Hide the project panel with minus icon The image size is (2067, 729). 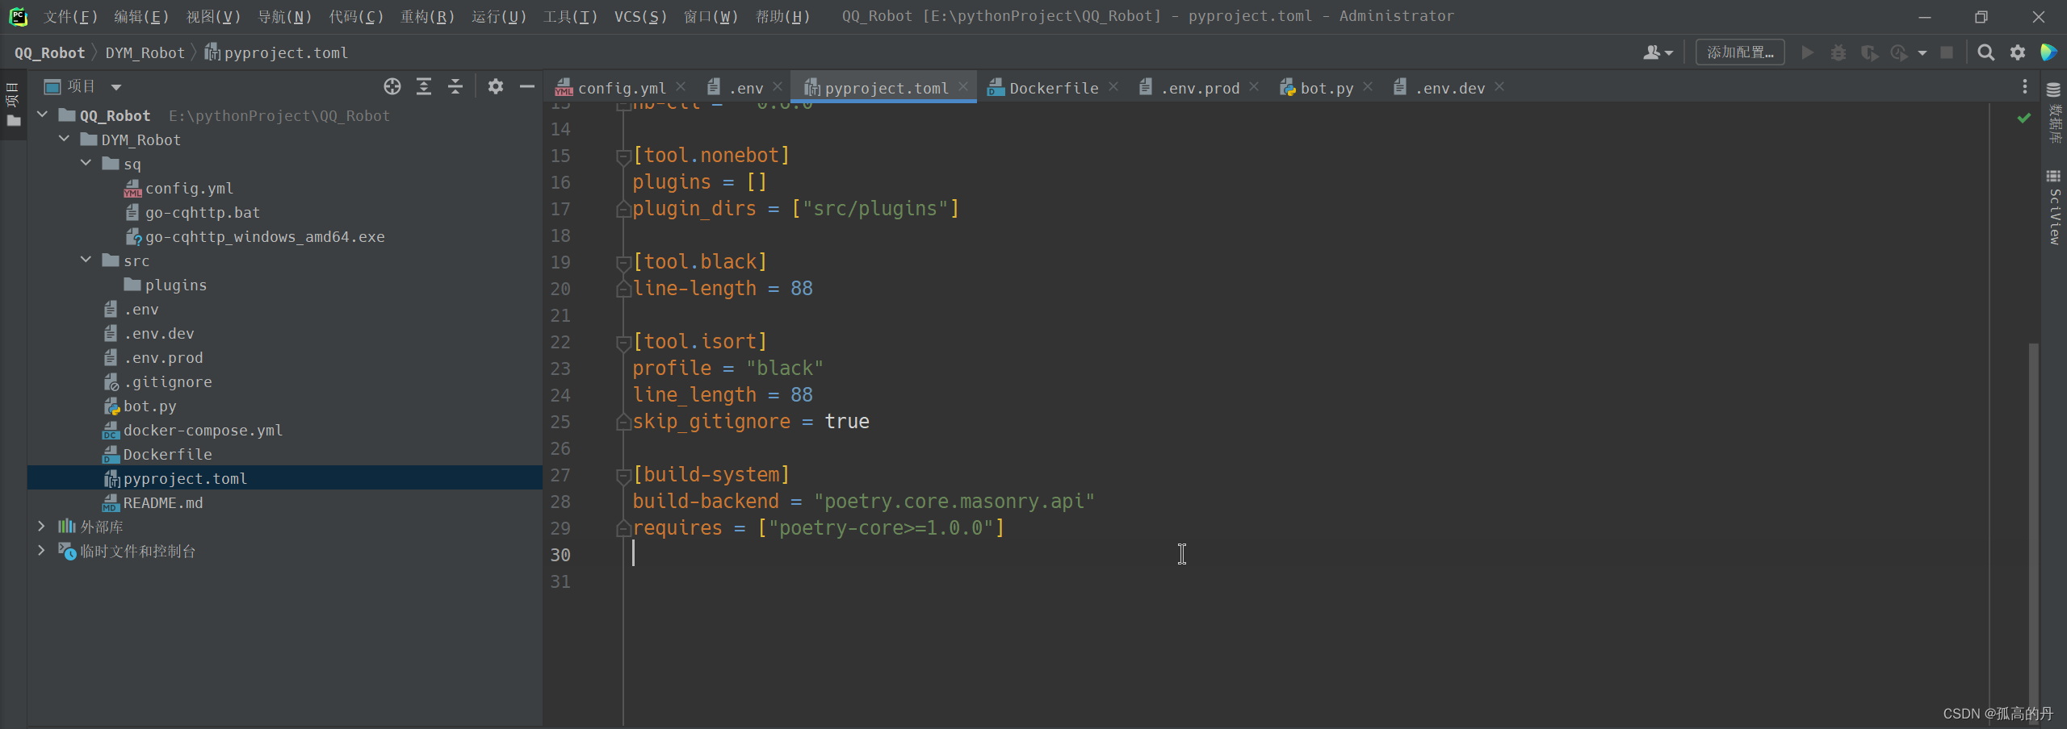click(x=527, y=87)
